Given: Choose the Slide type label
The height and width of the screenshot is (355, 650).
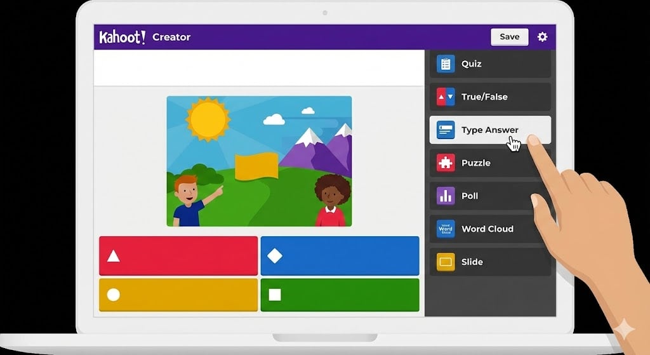Looking at the screenshot, I should tap(472, 262).
